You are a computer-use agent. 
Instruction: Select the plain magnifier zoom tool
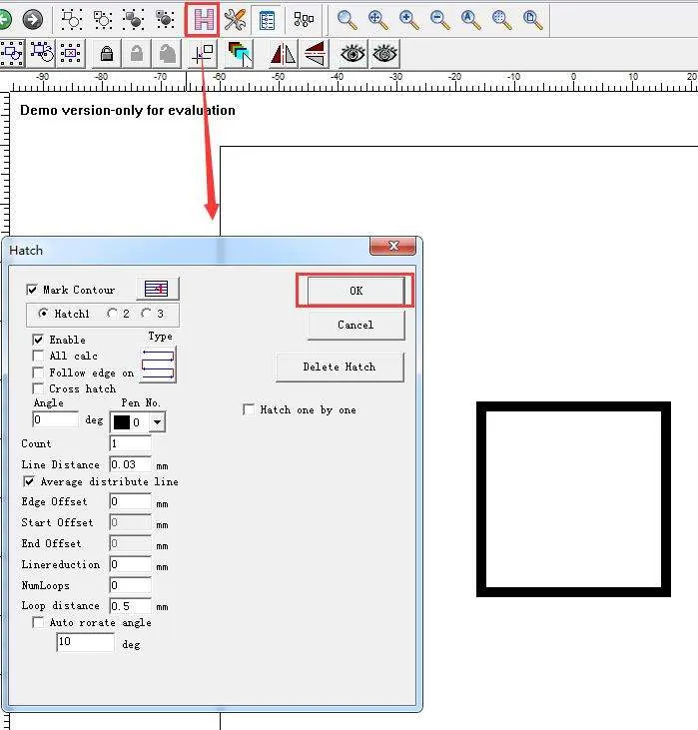[x=347, y=20]
